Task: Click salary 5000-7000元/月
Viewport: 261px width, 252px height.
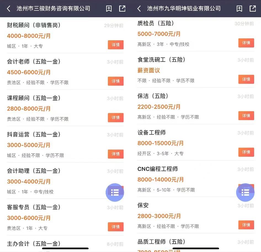Action: 159,34
